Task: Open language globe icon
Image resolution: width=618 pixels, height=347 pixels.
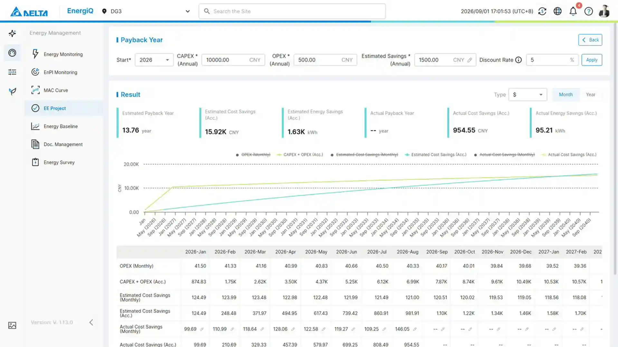Action: point(557,11)
